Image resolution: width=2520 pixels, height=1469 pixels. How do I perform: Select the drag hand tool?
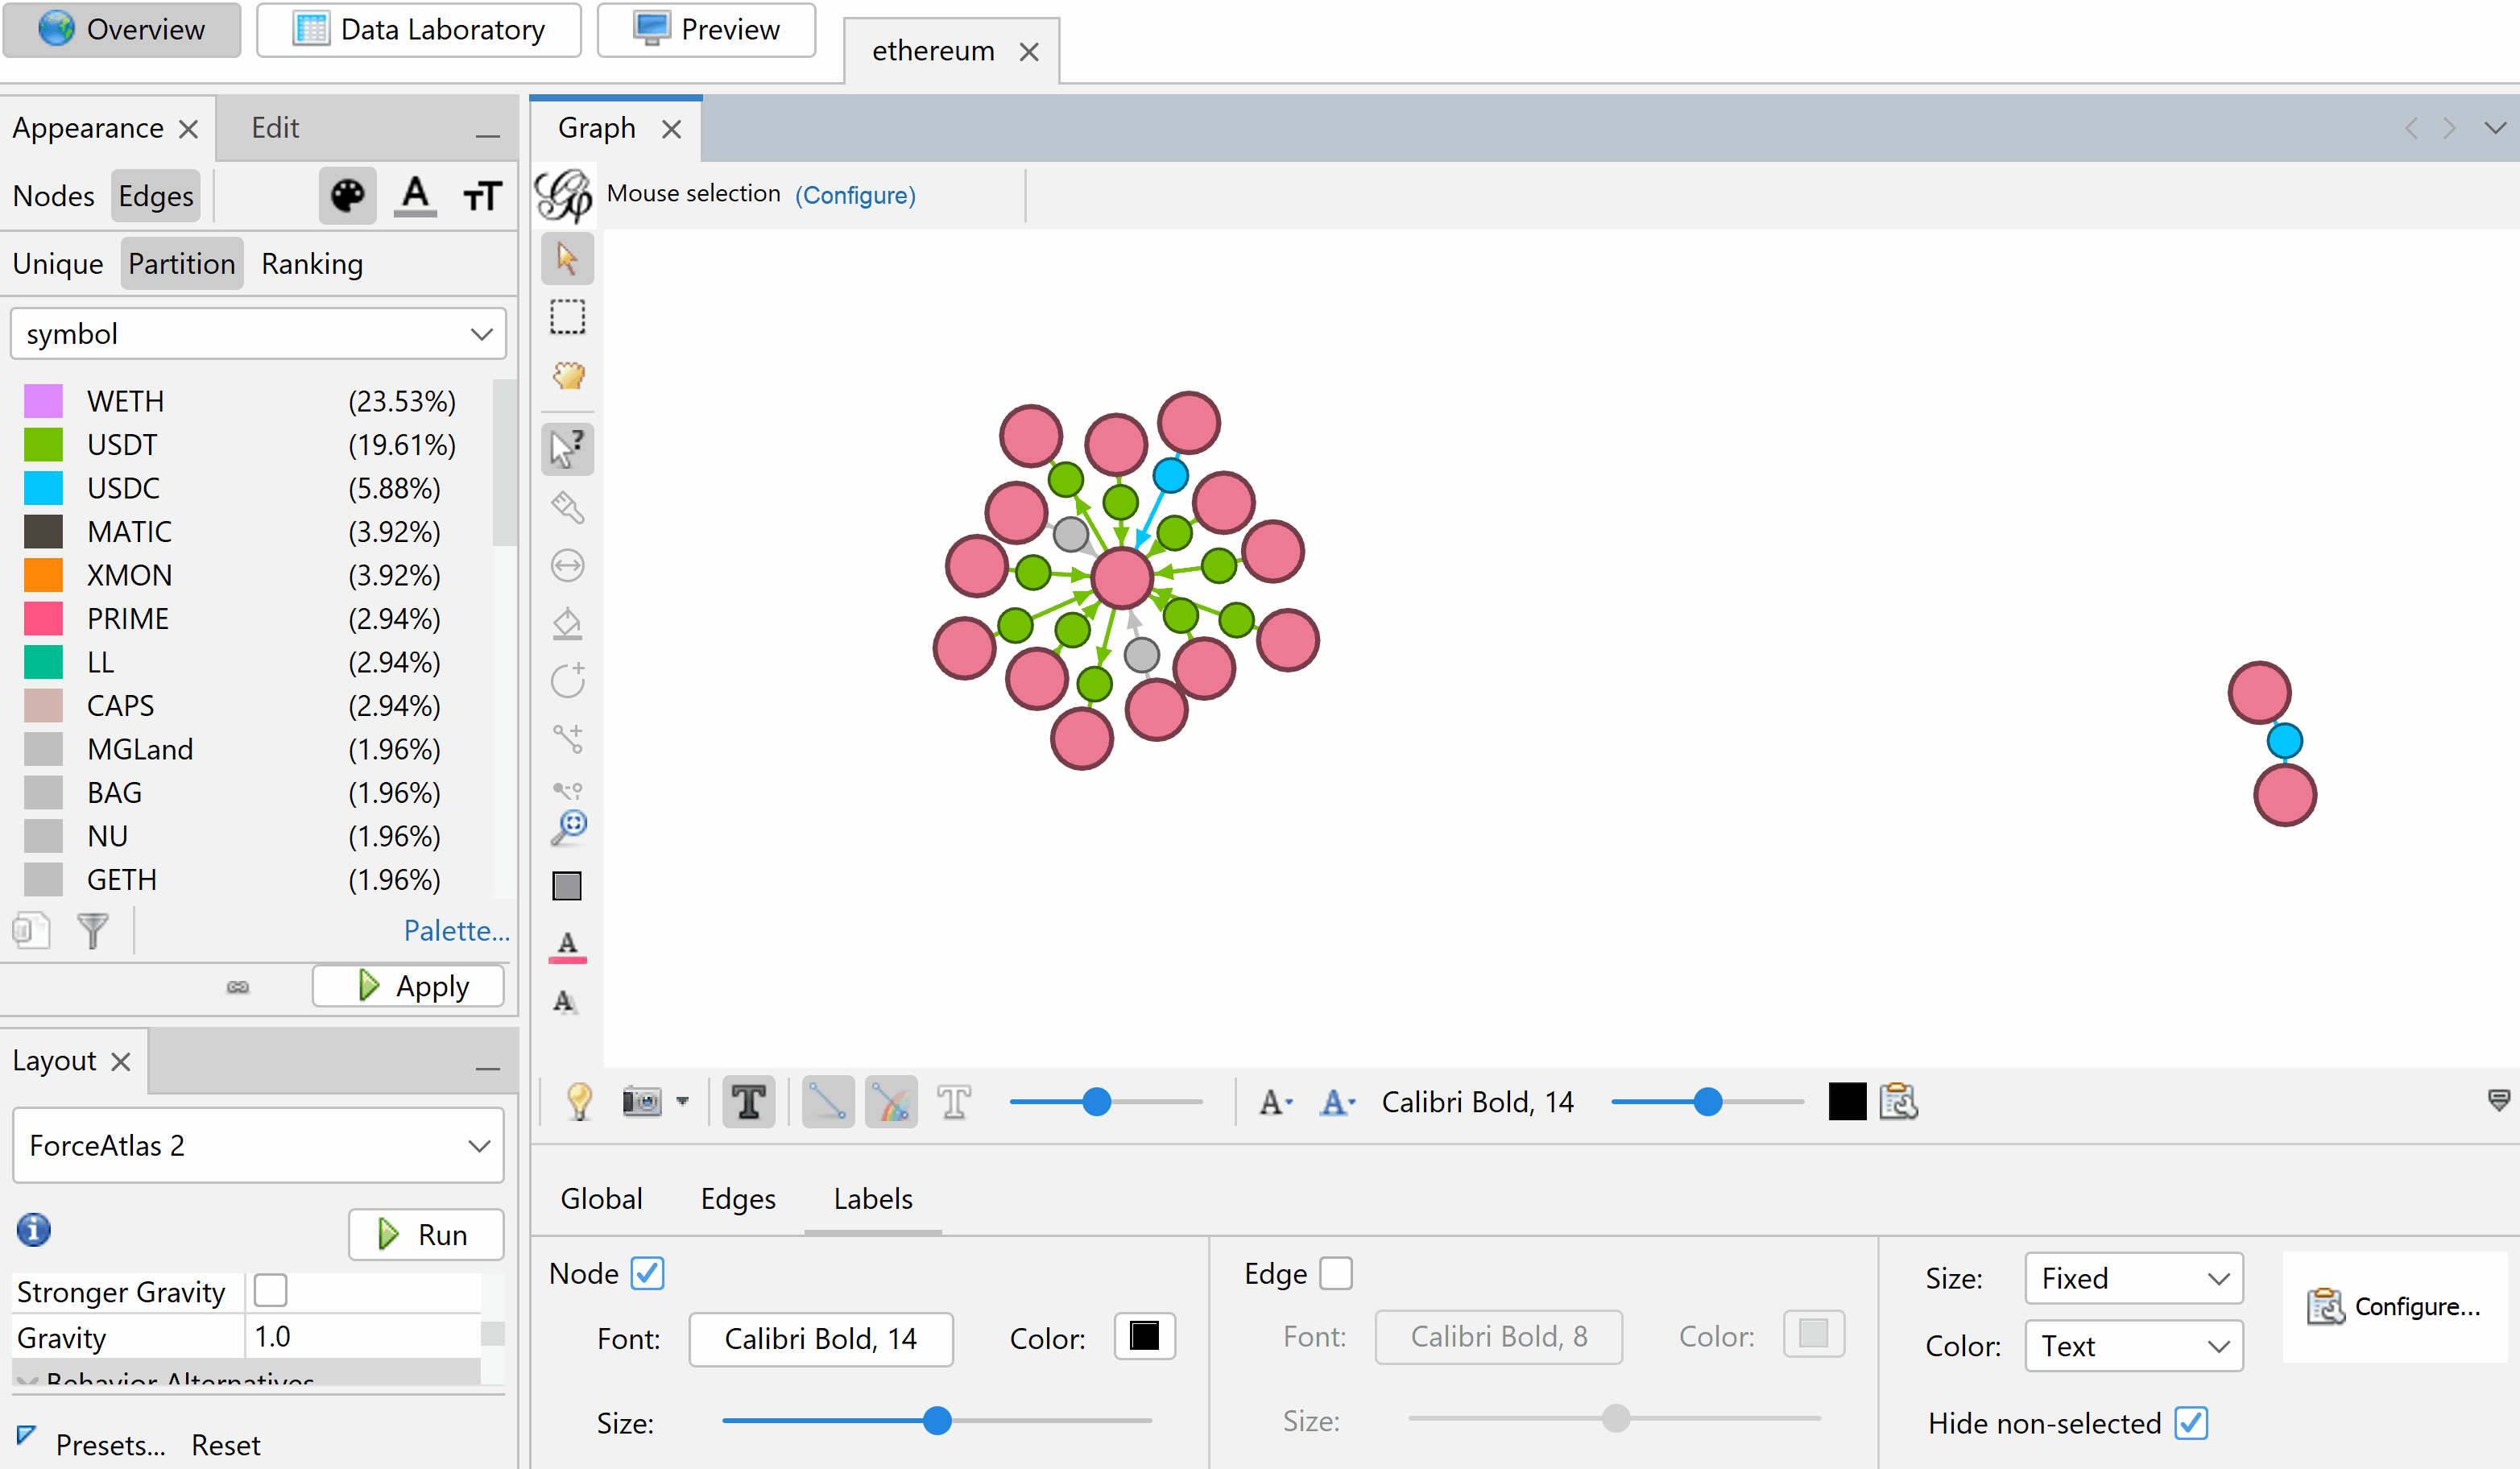(x=567, y=376)
